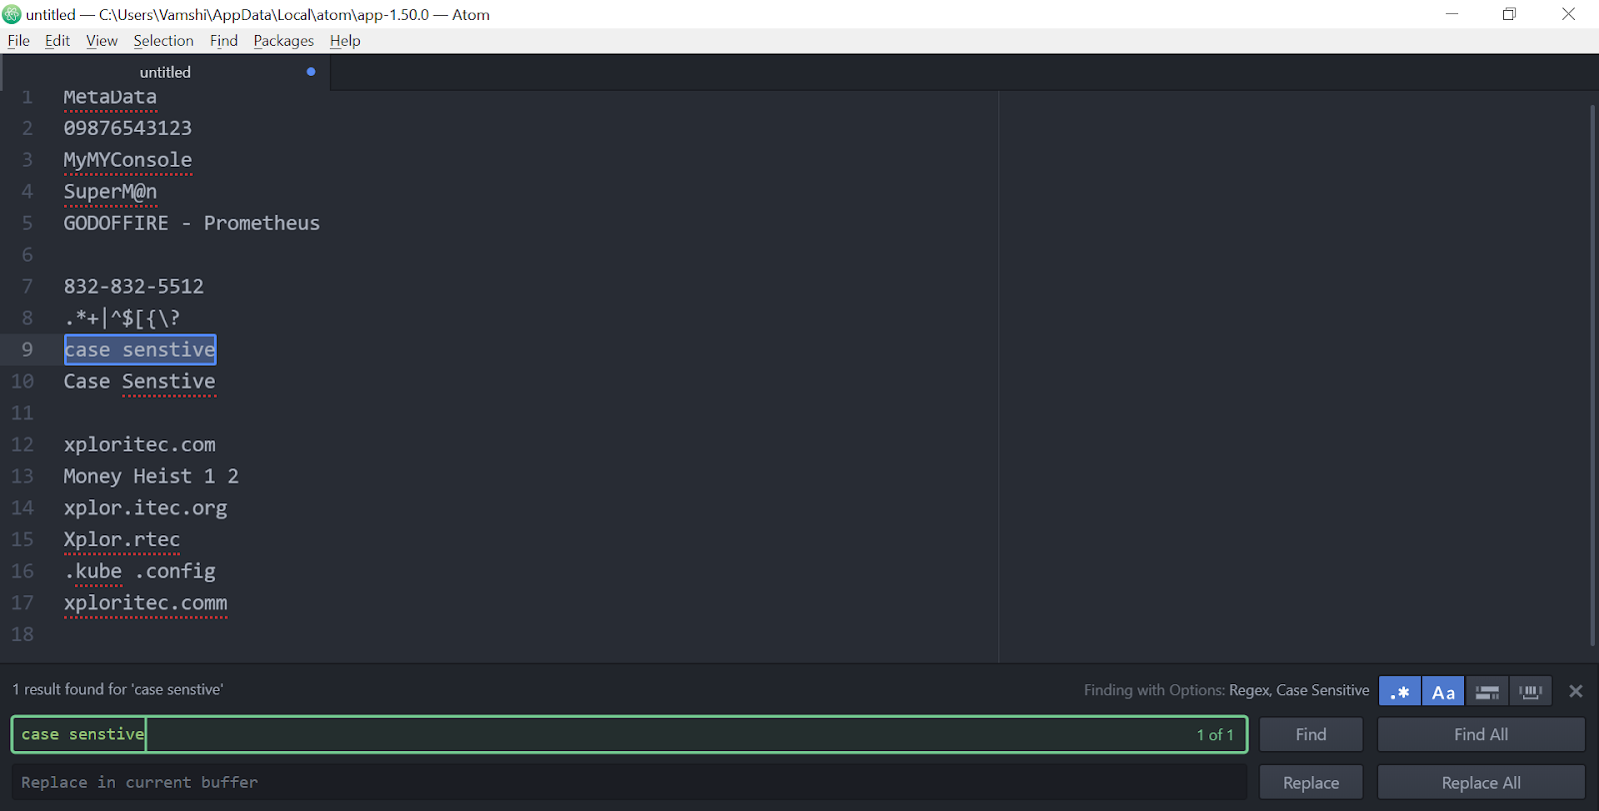Click the 'Xplor.rtec' text
The image size is (1599, 811).
click(122, 539)
